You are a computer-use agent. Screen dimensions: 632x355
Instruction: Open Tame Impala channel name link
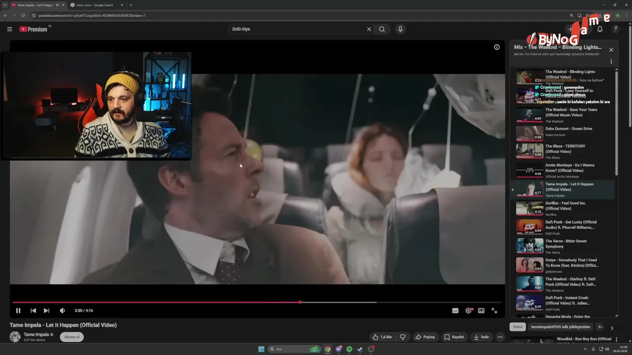coord(36,334)
